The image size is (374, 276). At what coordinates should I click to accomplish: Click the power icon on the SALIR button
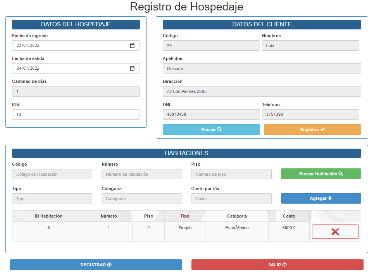(x=285, y=265)
